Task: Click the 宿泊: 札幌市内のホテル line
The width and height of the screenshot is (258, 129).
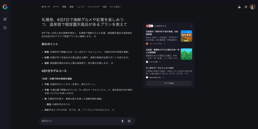Action: tap(58, 104)
